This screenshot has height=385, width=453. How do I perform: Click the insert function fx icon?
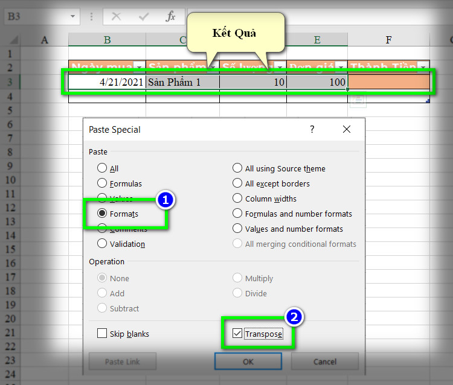point(171,16)
